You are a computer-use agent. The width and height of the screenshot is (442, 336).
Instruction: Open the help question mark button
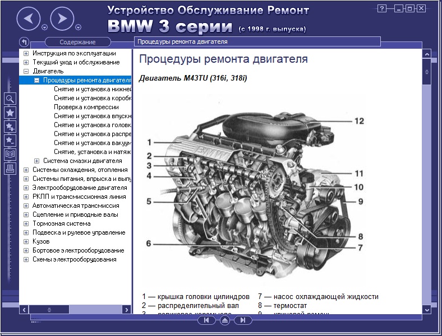click(x=381, y=8)
